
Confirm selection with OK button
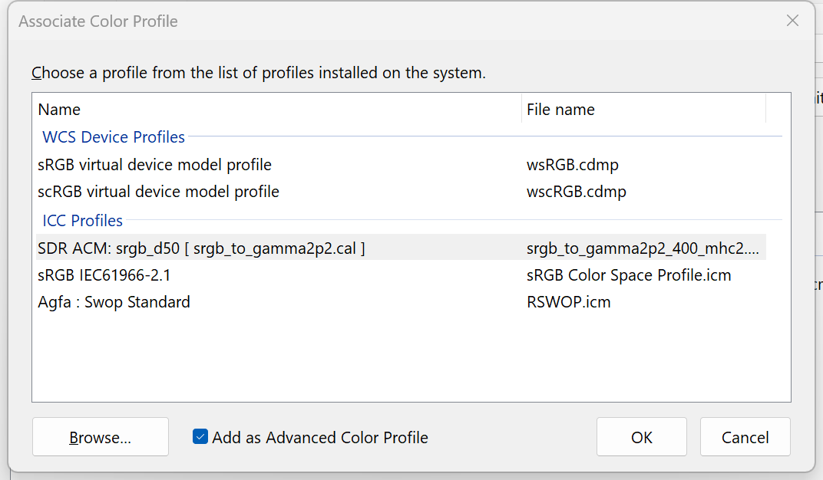[641, 437]
